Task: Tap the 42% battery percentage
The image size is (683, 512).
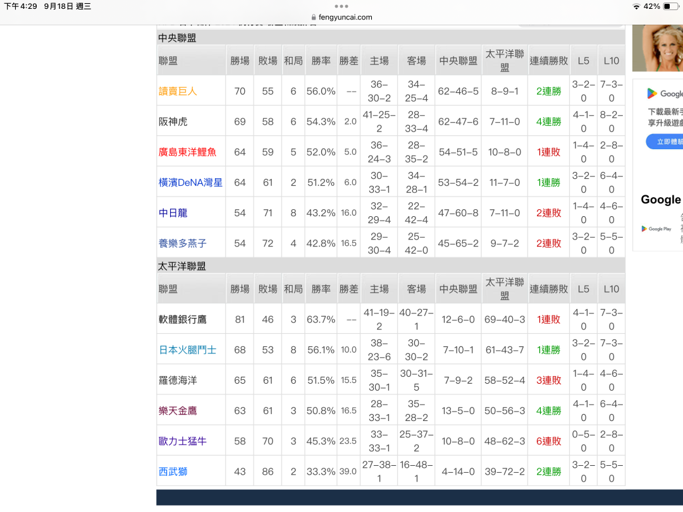Action: coord(651,6)
